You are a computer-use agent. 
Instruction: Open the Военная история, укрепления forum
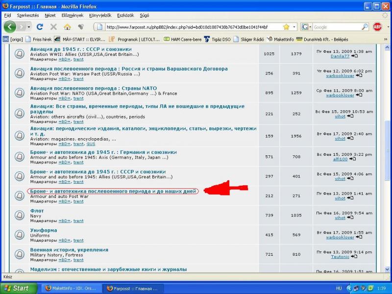point(69,250)
